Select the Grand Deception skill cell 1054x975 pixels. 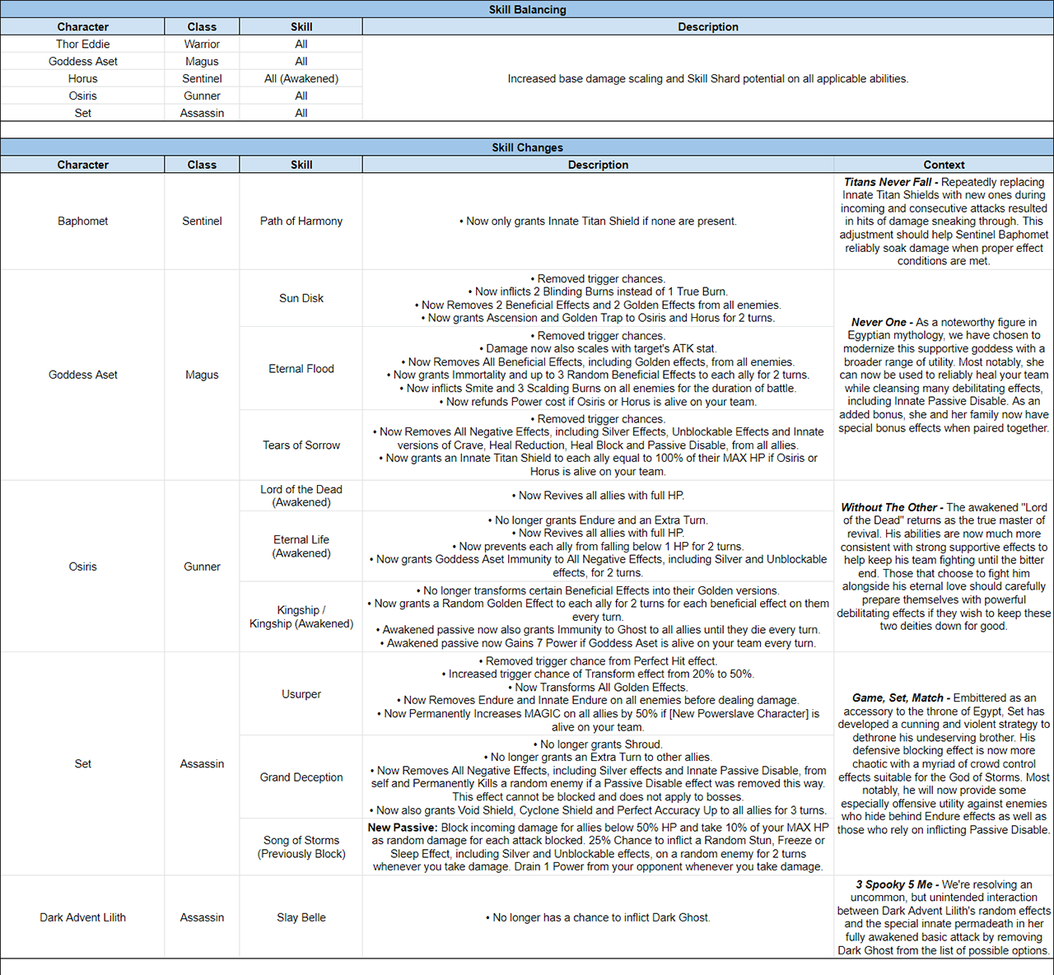tap(301, 777)
